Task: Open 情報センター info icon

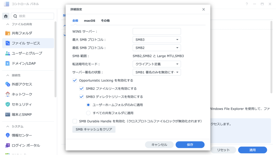Action: (x=8, y=135)
